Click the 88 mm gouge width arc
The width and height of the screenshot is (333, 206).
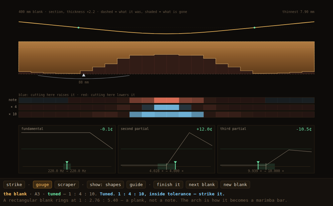84,78
